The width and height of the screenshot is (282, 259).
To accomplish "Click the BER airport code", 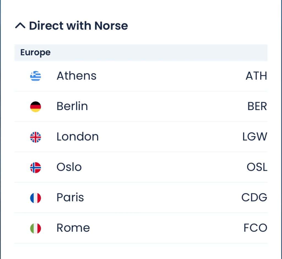I will (x=257, y=106).
